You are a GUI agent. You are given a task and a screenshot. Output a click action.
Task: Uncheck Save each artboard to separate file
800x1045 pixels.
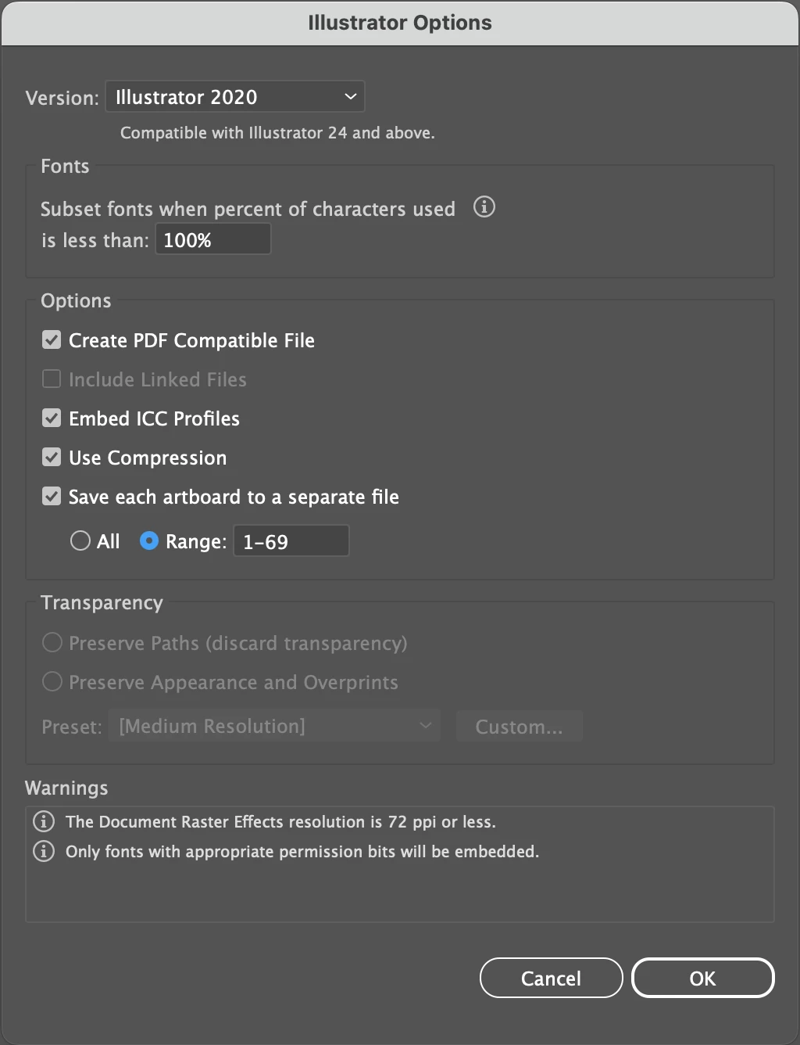(52, 497)
